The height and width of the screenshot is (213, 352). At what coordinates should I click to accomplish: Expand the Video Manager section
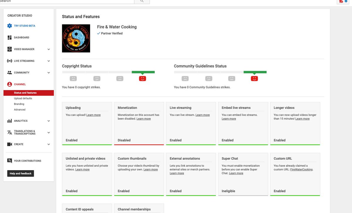point(49,49)
